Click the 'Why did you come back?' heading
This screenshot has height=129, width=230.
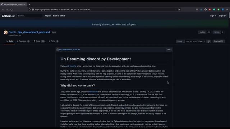pyautogui.click(x=78, y=85)
